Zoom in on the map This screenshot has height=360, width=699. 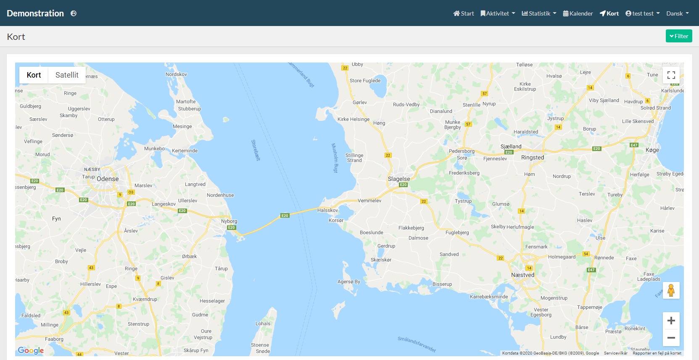tap(671, 321)
